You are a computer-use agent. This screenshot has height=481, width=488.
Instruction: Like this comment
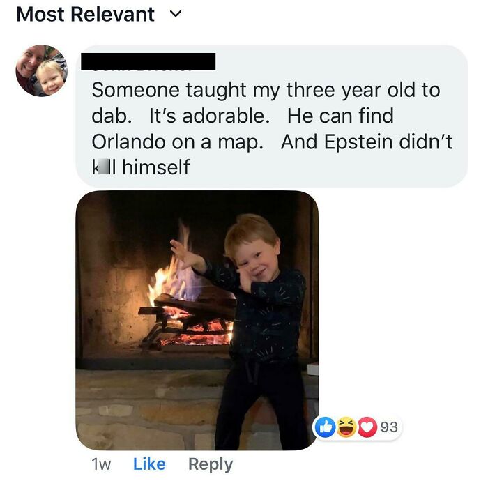click(x=149, y=464)
